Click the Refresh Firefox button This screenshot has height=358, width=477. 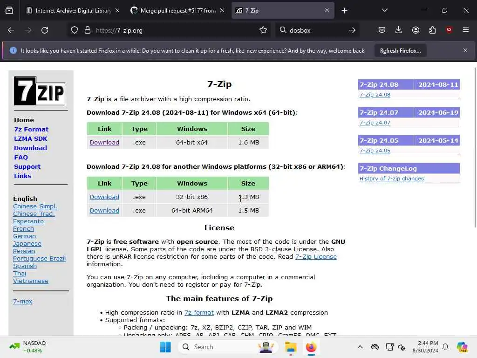point(400,51)
